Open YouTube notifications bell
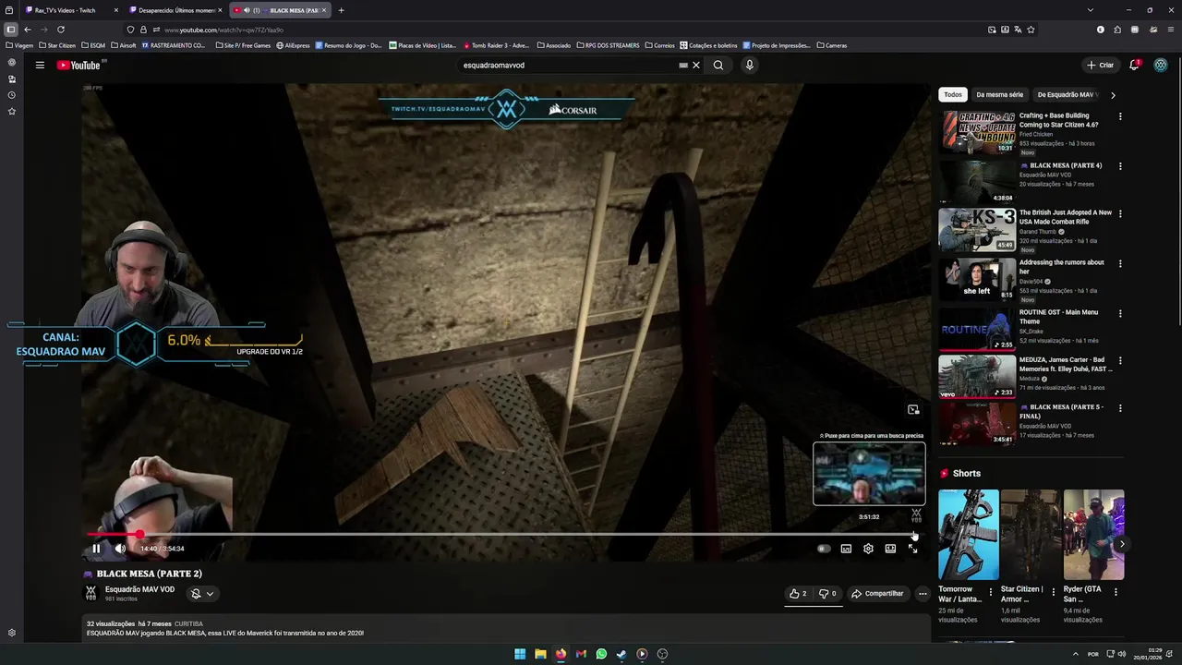 (x=1134, y=66)
